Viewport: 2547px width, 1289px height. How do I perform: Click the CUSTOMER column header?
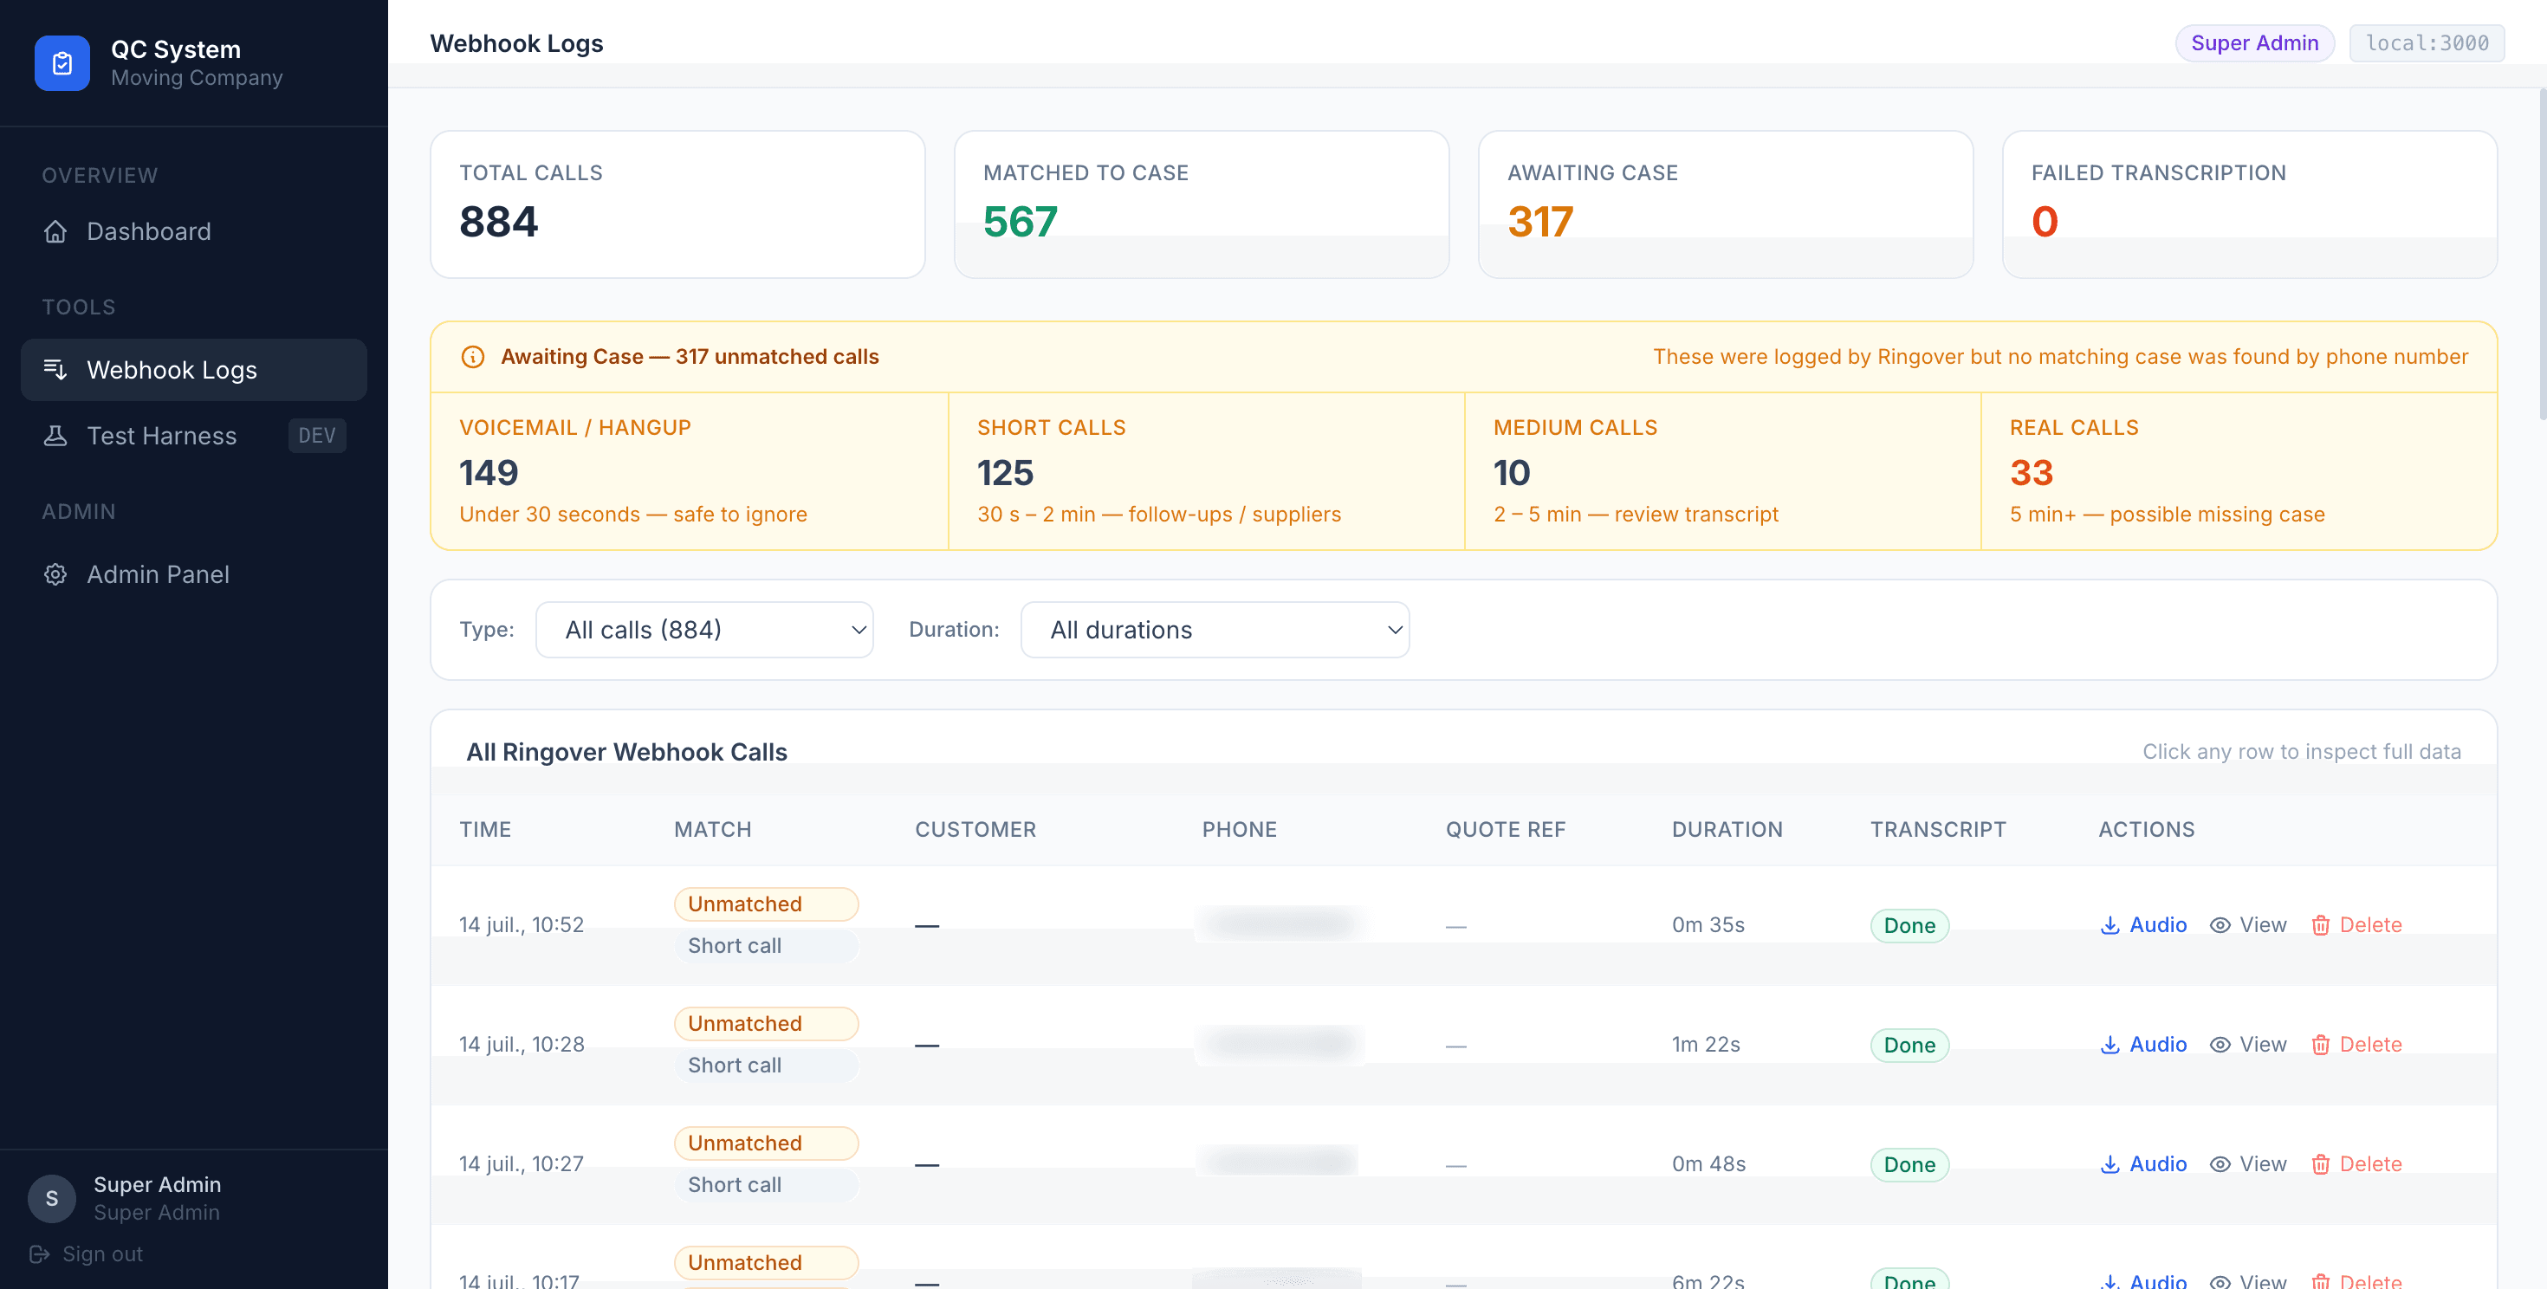tap(975, 829)
